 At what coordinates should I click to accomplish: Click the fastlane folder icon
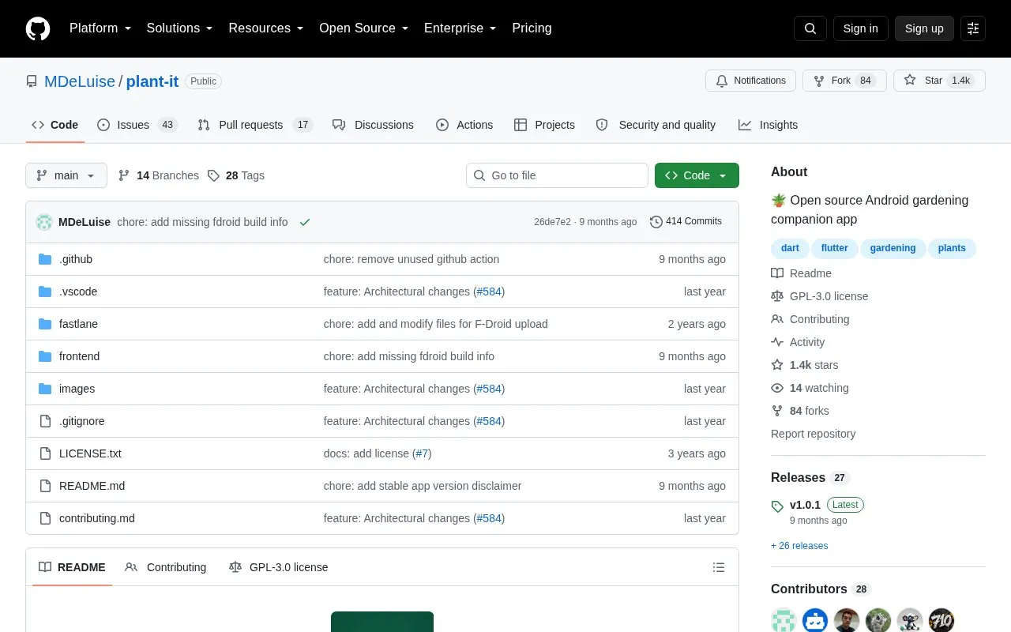[x=45, y=324]
